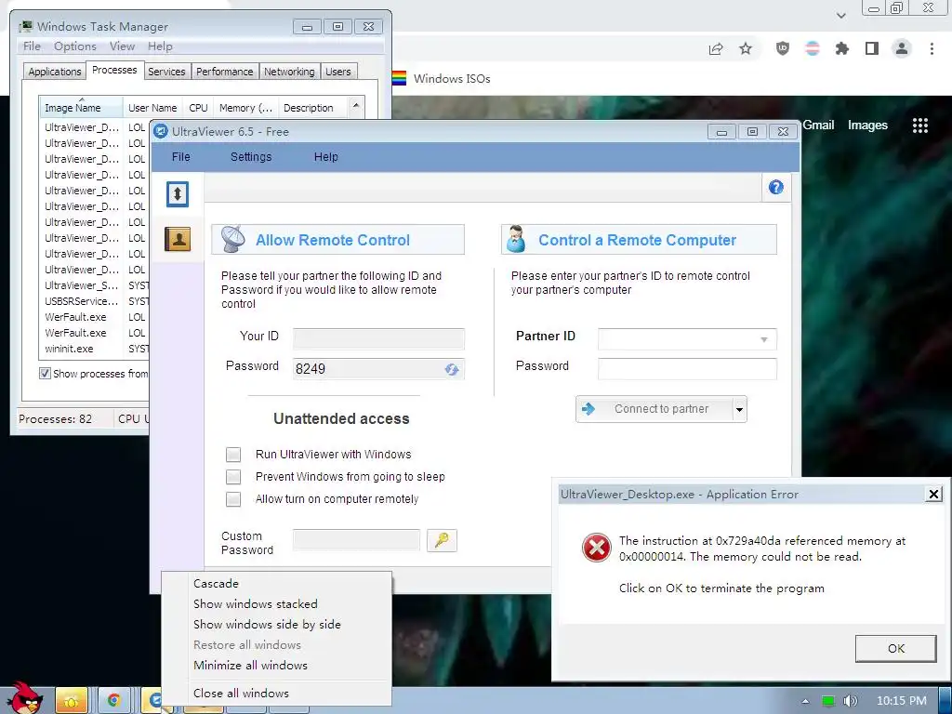Click the Control a Remote Computer person icon
952x714 pixels.
pos(516,239)
